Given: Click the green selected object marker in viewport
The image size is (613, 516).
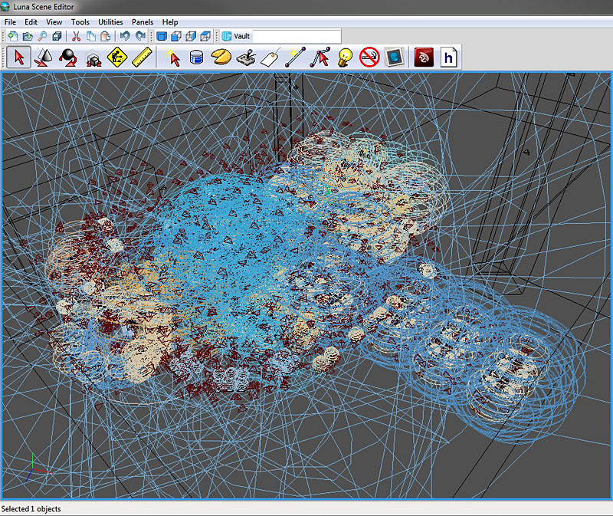Looking at the screenshot, I should coord(328,192).
